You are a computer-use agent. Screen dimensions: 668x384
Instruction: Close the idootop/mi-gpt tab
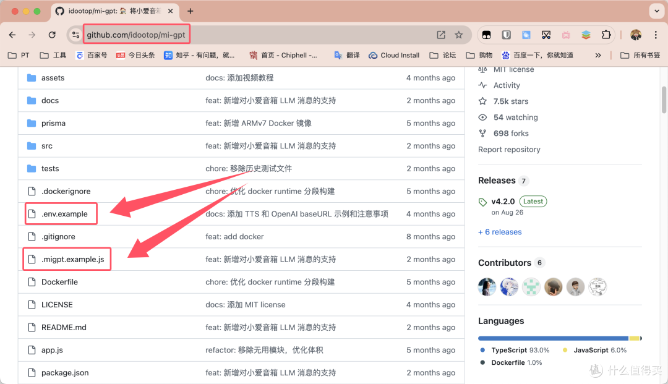pos(171,11)
